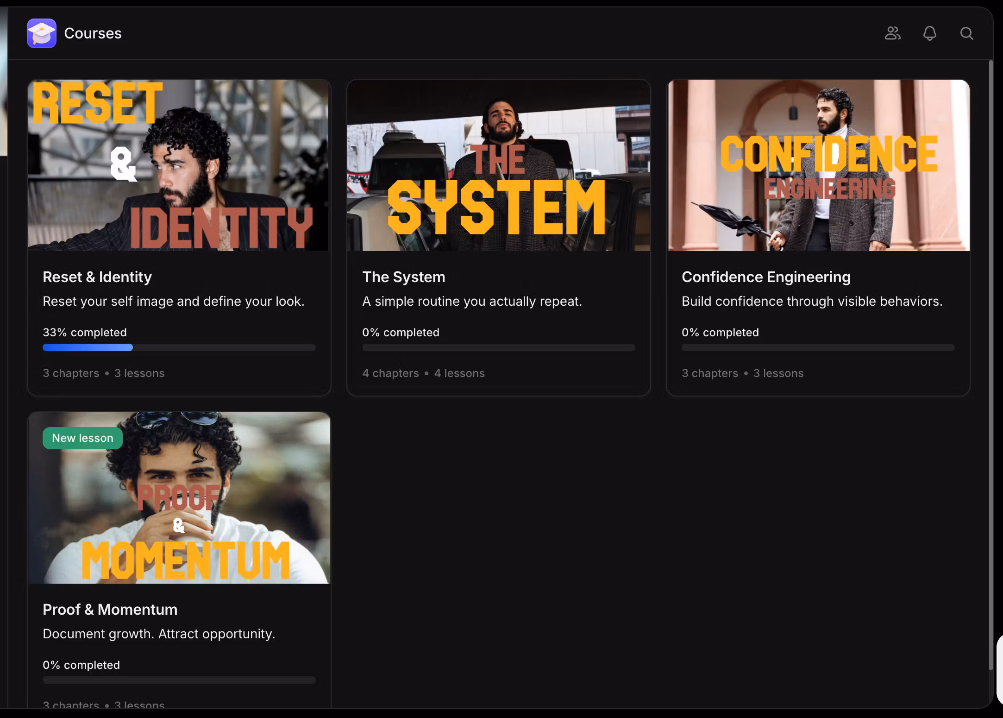
Task: Open the Proof & Momentum course thumbnail
Action: pyautogui.click(x=179, y=498)
